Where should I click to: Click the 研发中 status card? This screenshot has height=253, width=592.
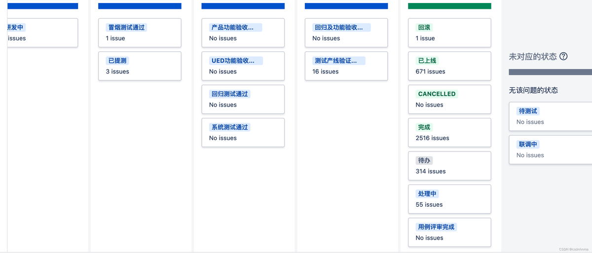point(42,33)
